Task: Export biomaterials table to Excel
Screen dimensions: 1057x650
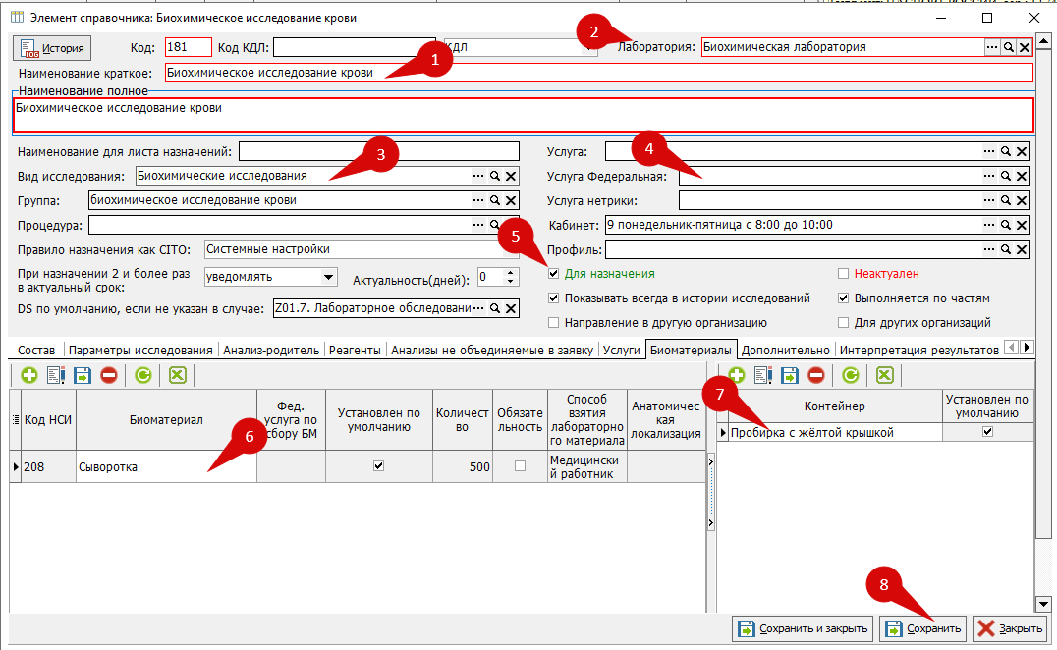Action: [177, 375]
